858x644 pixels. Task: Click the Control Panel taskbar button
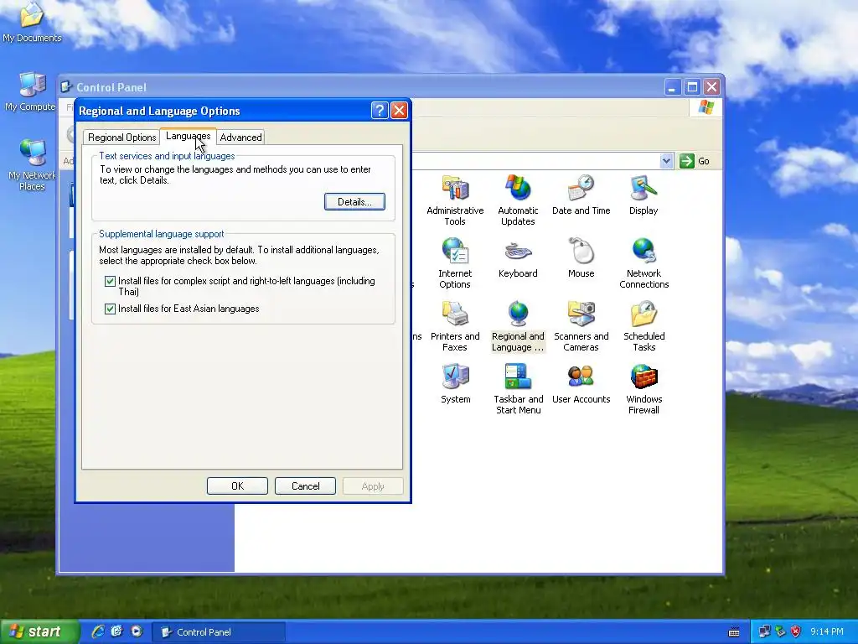[x=219, y=632]
